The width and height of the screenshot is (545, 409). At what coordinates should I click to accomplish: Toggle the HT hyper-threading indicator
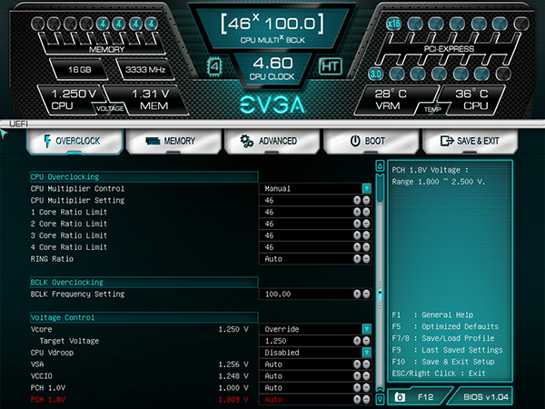pos(331,66)
